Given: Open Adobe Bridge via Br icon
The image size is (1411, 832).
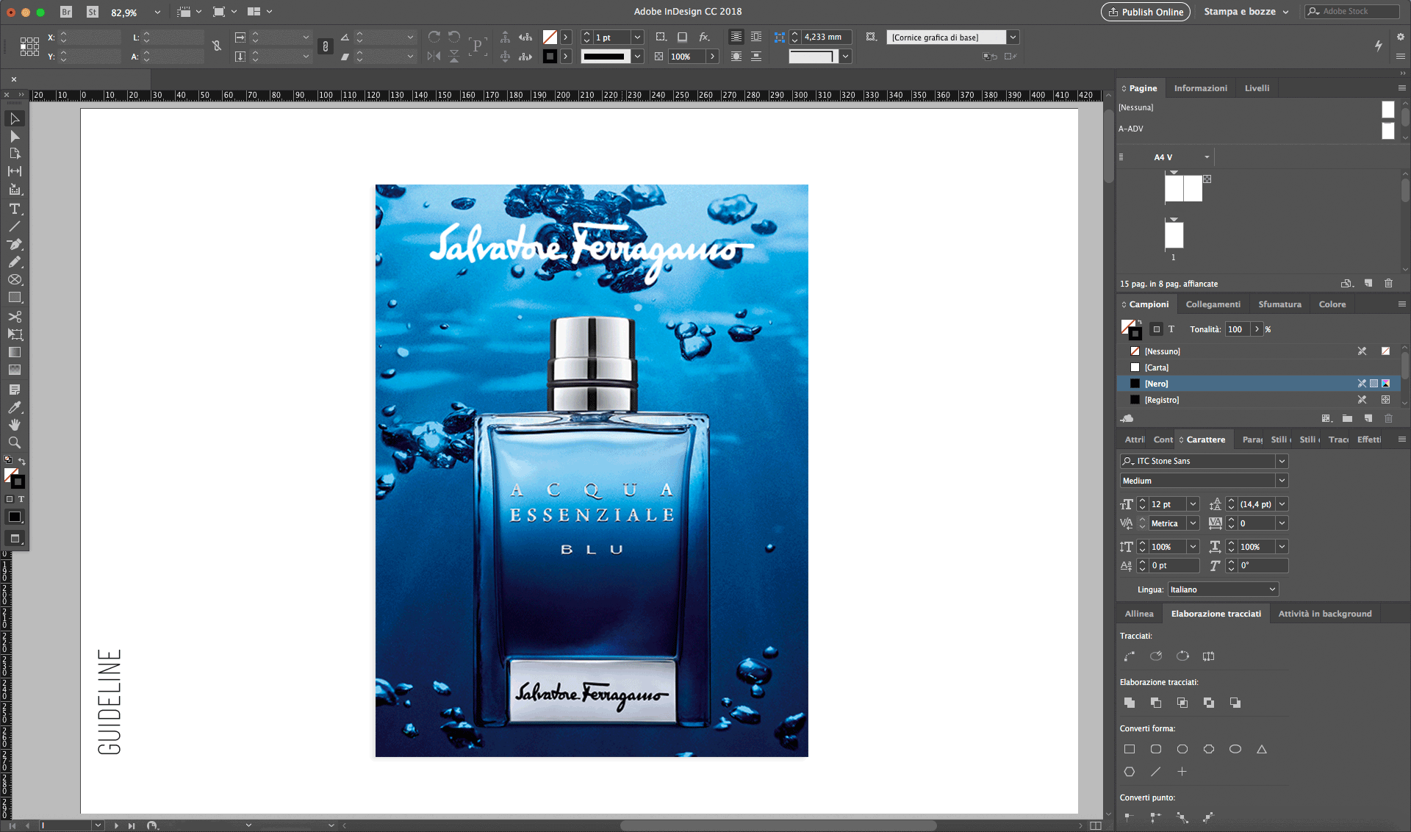Looking at the screenshot, I should tap(66, 12).
